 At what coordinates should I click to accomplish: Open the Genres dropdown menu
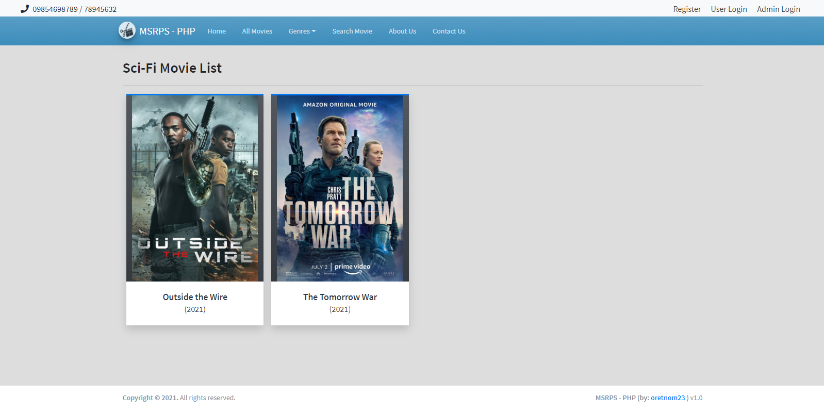[x=302, y=31]
